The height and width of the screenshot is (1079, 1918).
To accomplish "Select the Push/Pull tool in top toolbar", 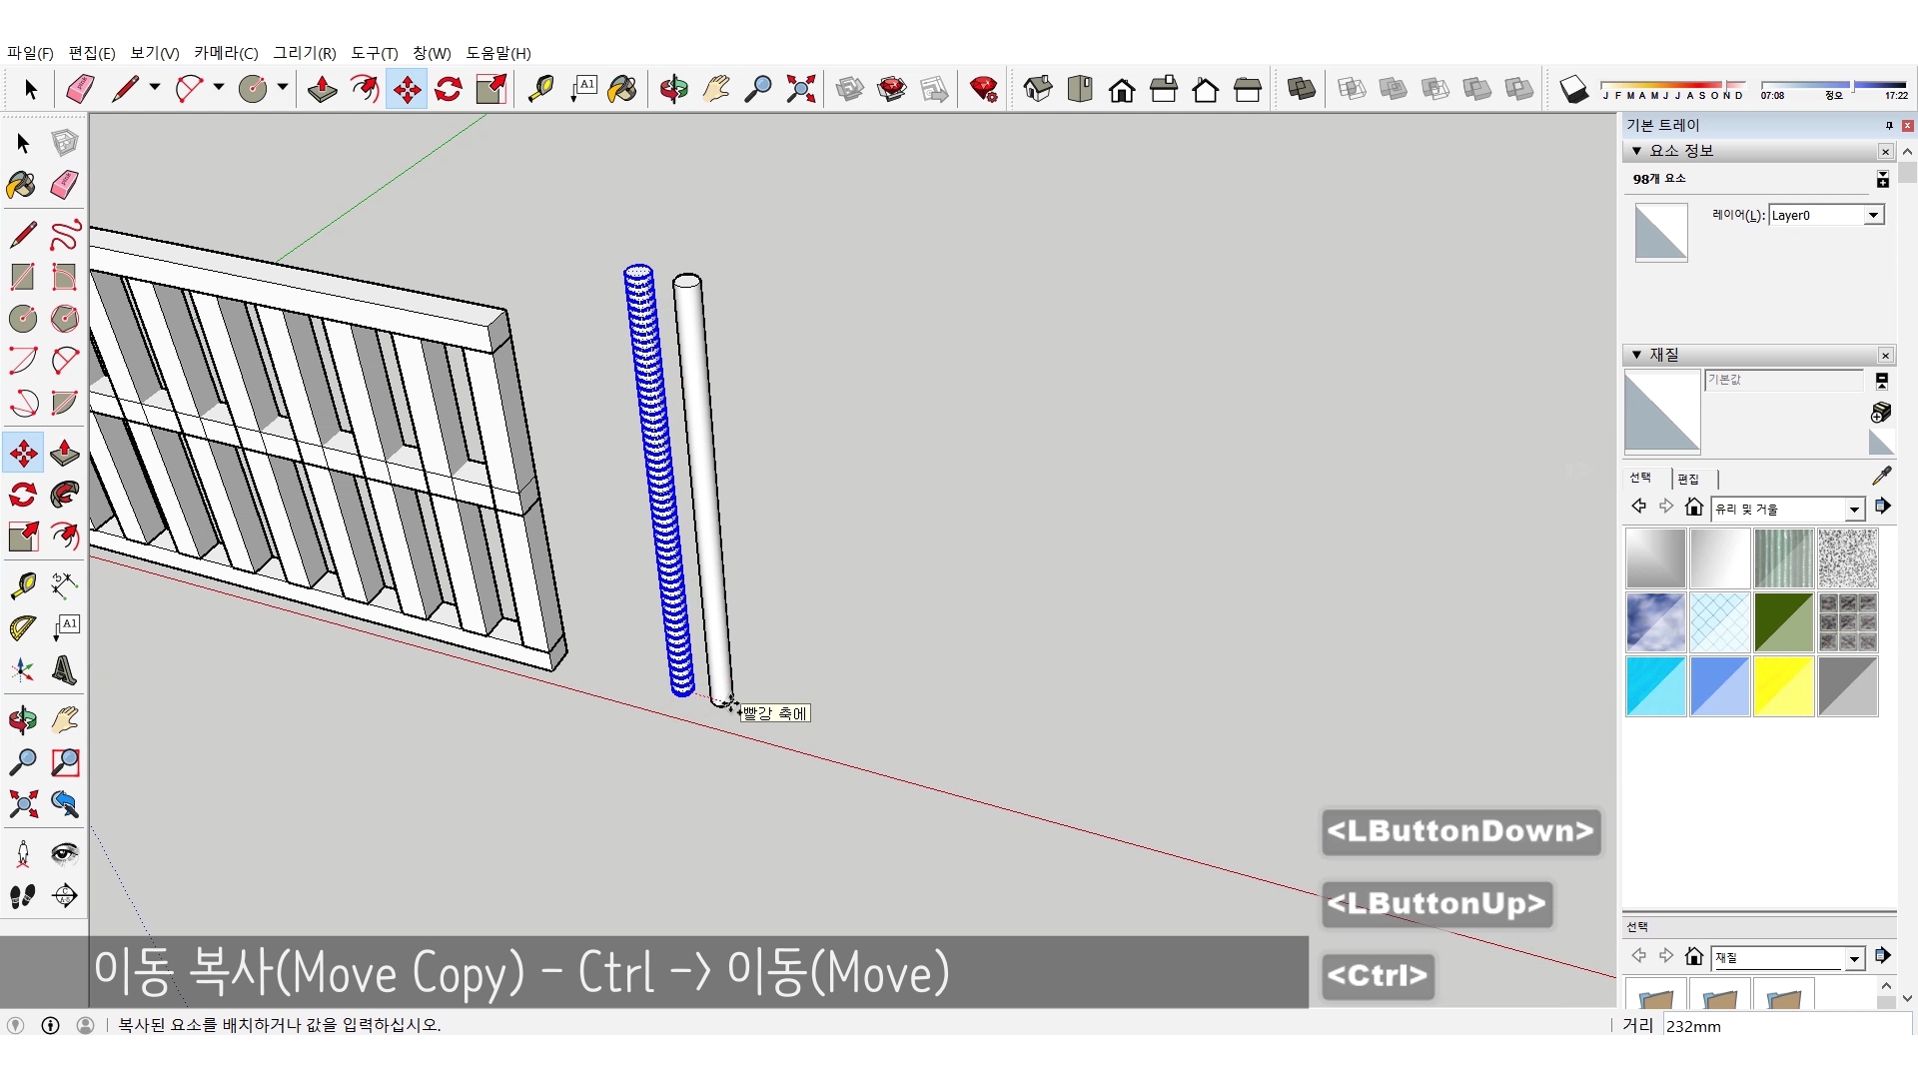I will pyautogui.click(x=322, y=90).
